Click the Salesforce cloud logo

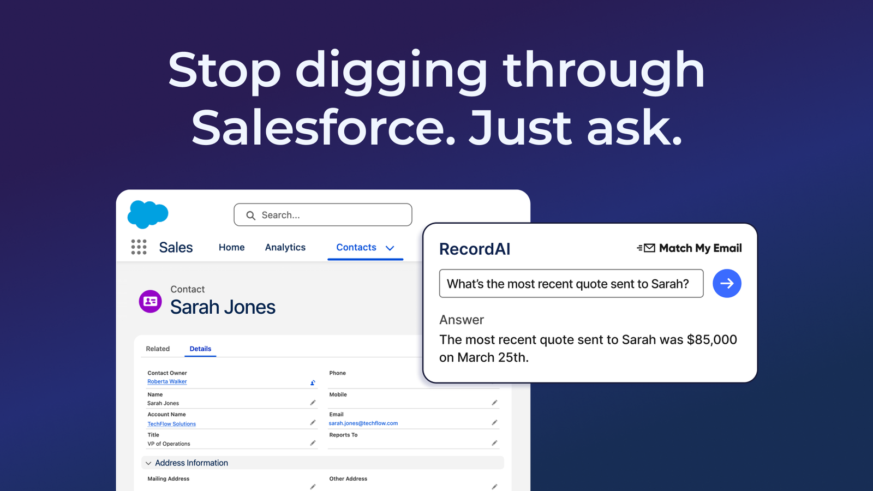(148, 214)
